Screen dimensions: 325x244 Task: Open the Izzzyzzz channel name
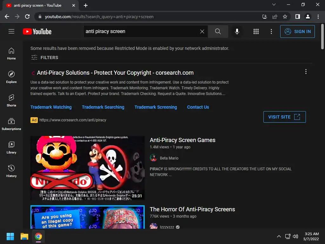(x=167, y=227)
